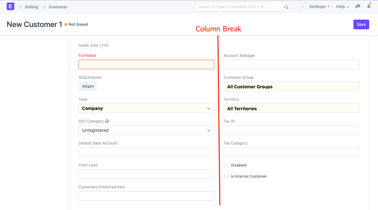This screenshot has height=210, width=378.
Task: Focus the Full Name input field
Action: tap(146, 64)
